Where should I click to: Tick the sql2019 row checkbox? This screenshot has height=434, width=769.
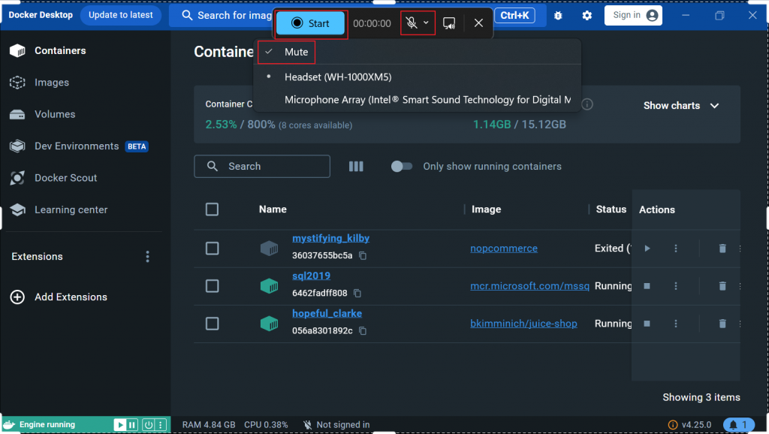212,286
